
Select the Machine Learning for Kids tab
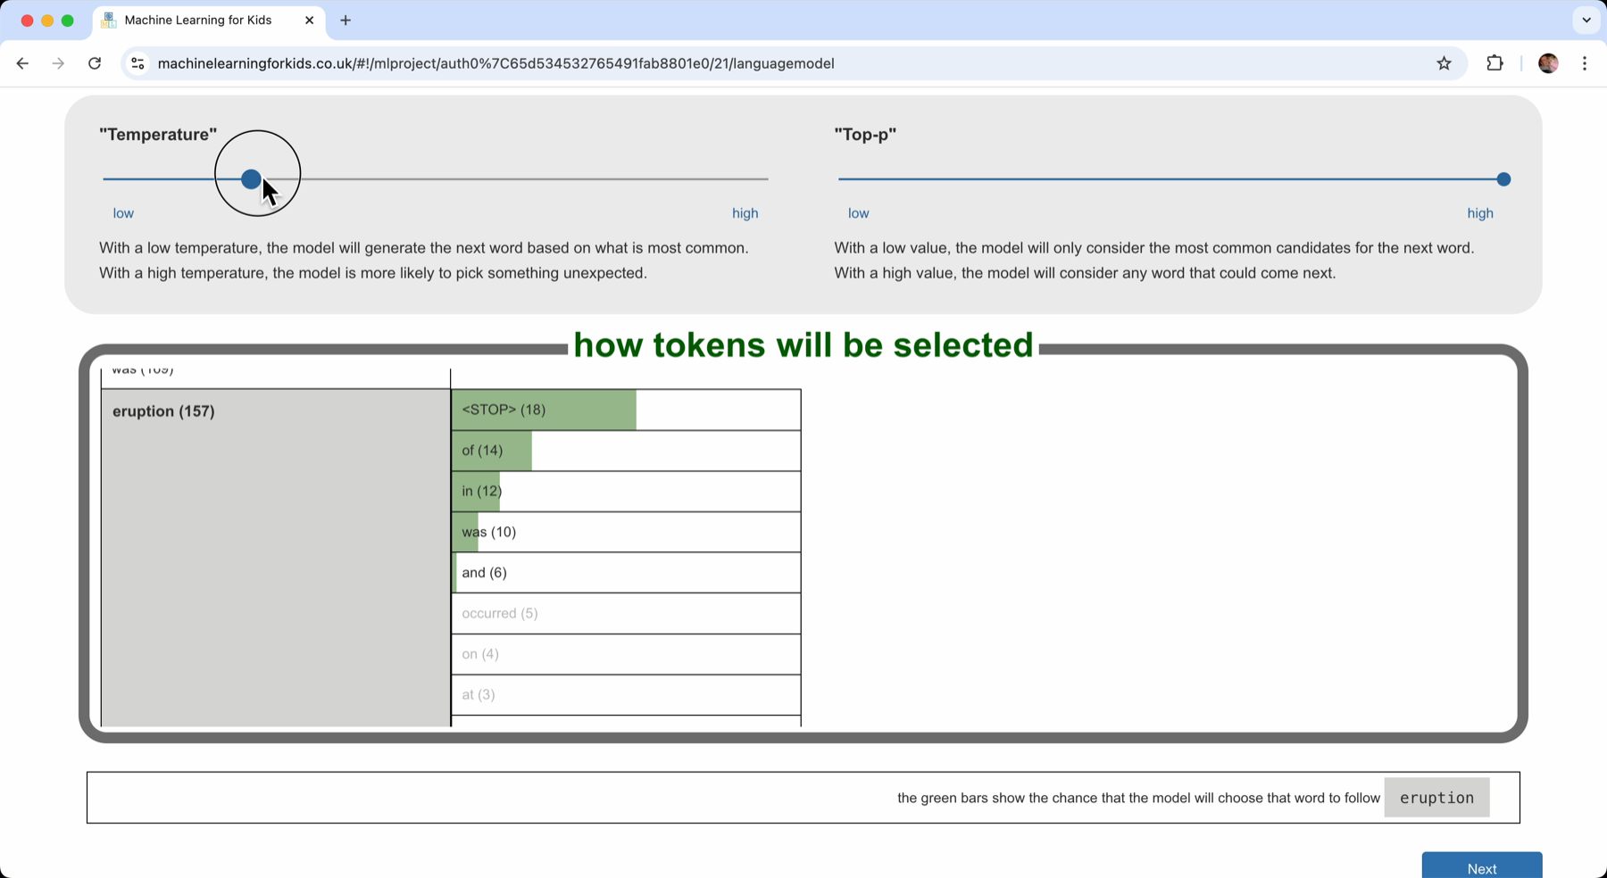pyautogui.click(x=198, y=21)
